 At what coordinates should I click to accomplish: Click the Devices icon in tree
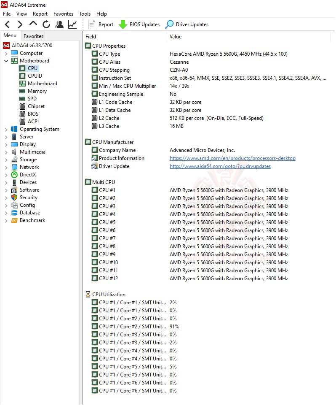point(14,182)
